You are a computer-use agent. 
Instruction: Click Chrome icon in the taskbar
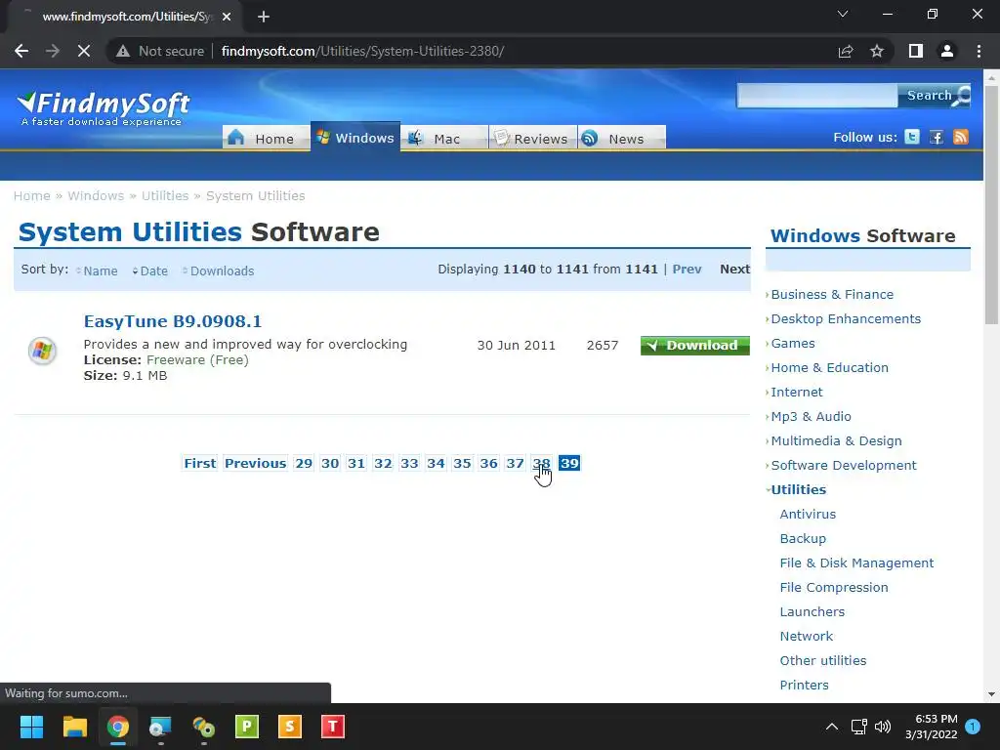[118, 727]
